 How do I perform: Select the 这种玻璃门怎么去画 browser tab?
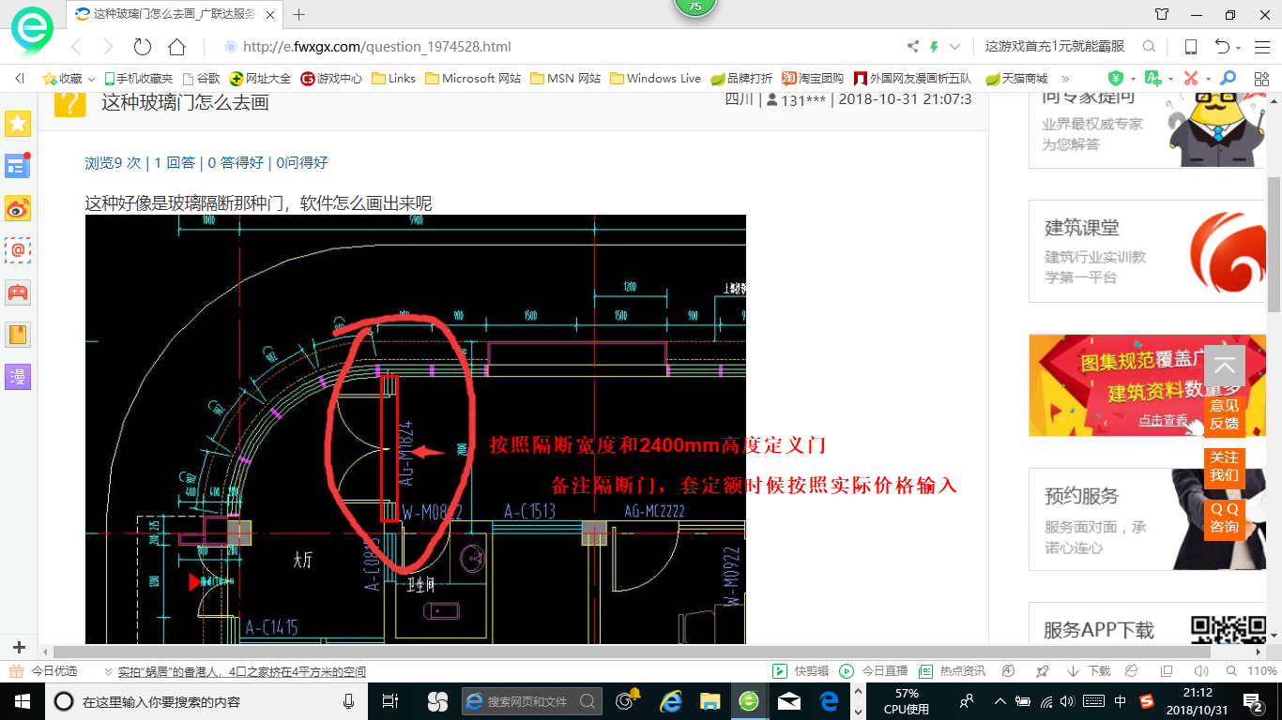point(176,14)
